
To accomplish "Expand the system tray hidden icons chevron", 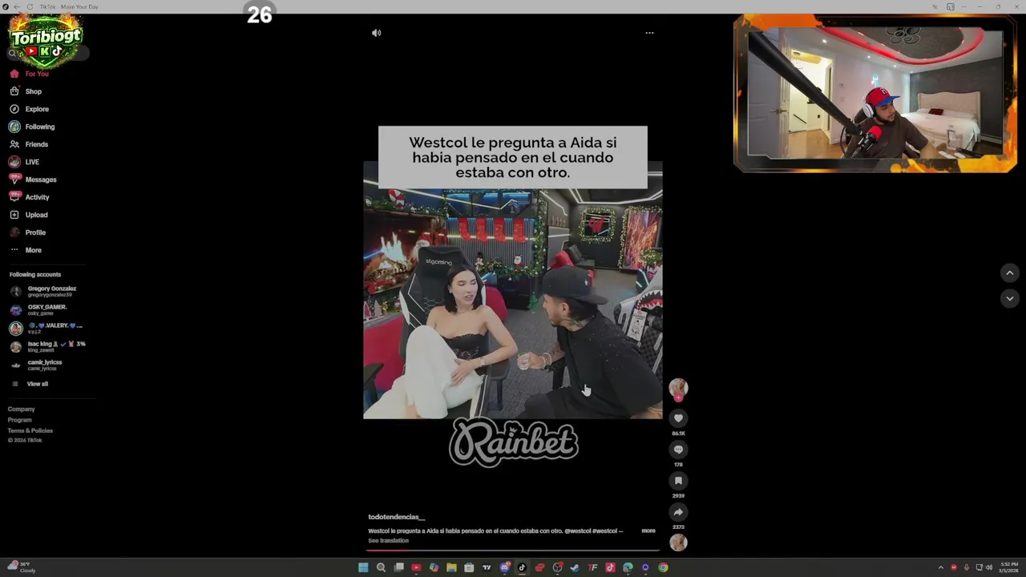I will 941,567.
